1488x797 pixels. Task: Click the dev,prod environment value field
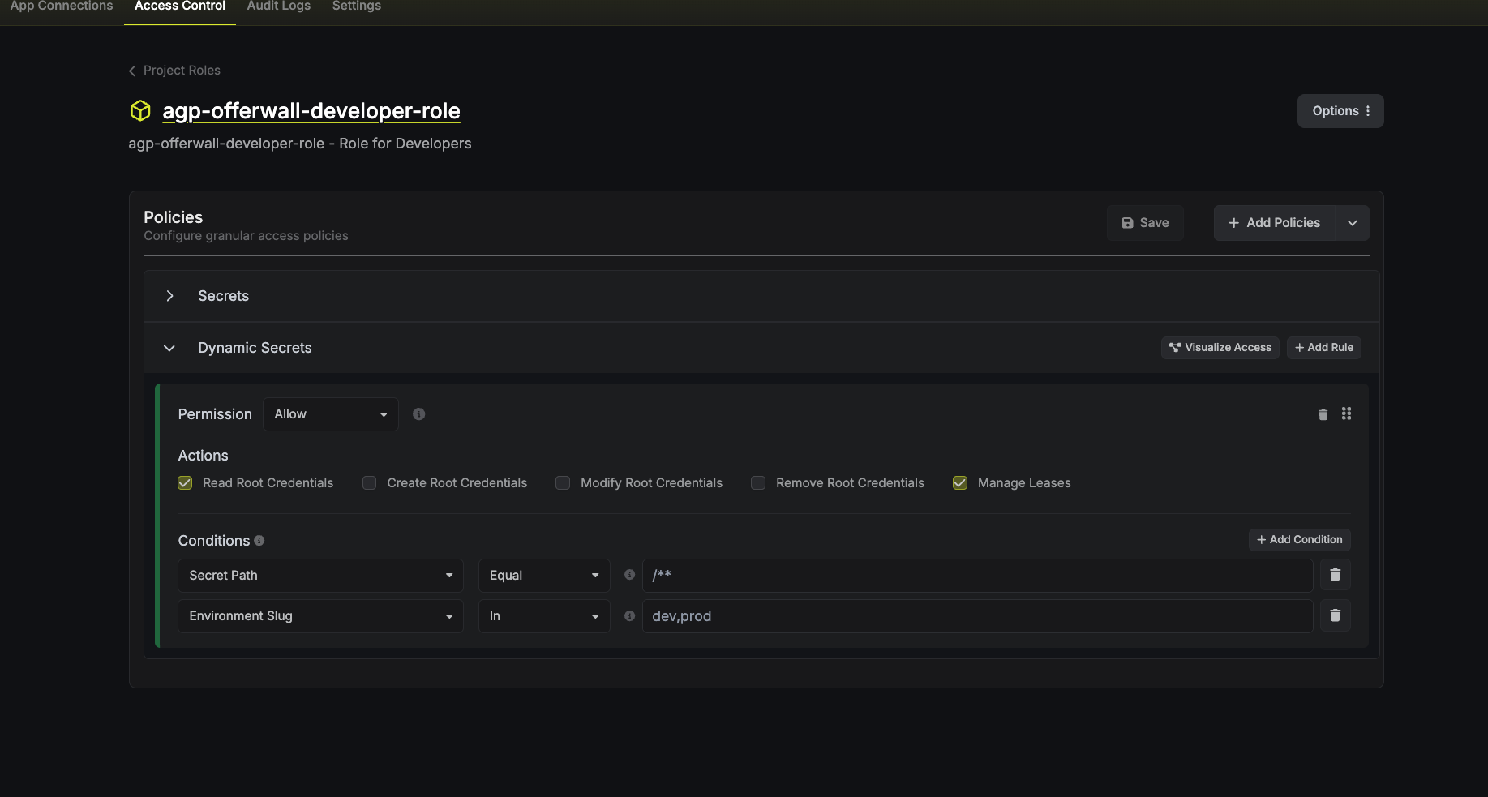(x=976, y=616)
